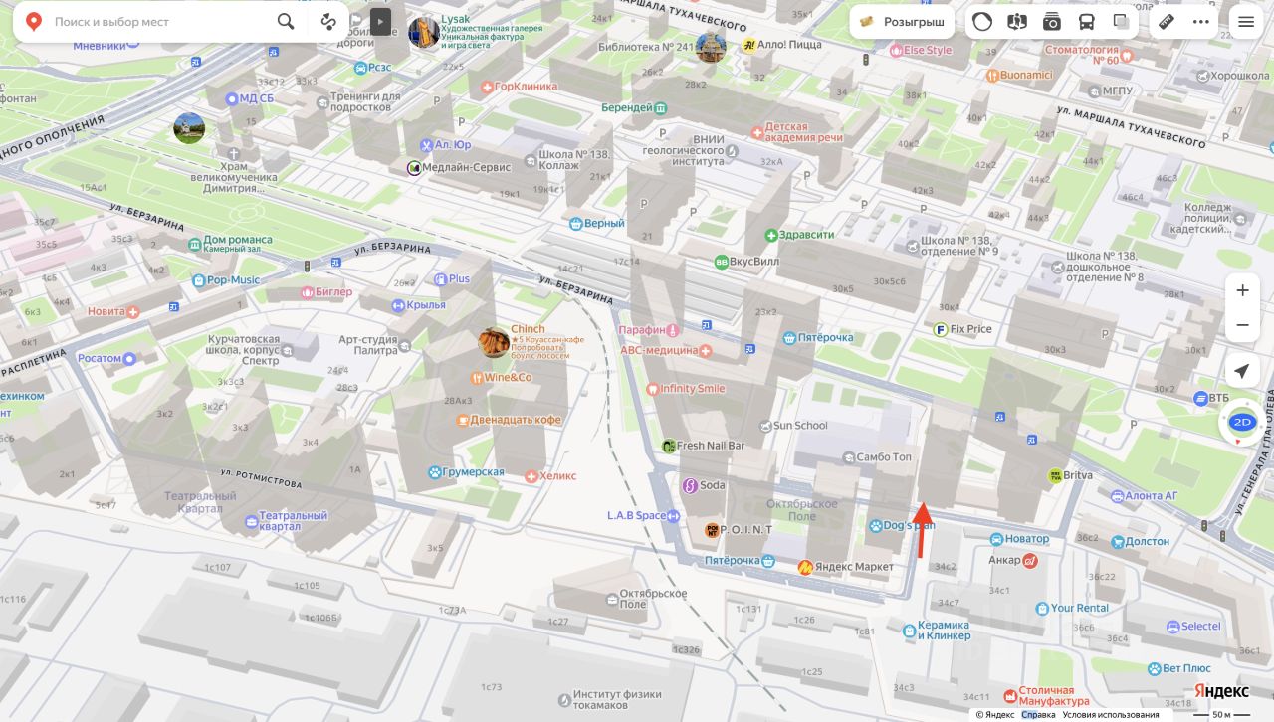Click the my-location arrow button
The height and width of the screenshot is (722, 1274).
coord(1242,371)
